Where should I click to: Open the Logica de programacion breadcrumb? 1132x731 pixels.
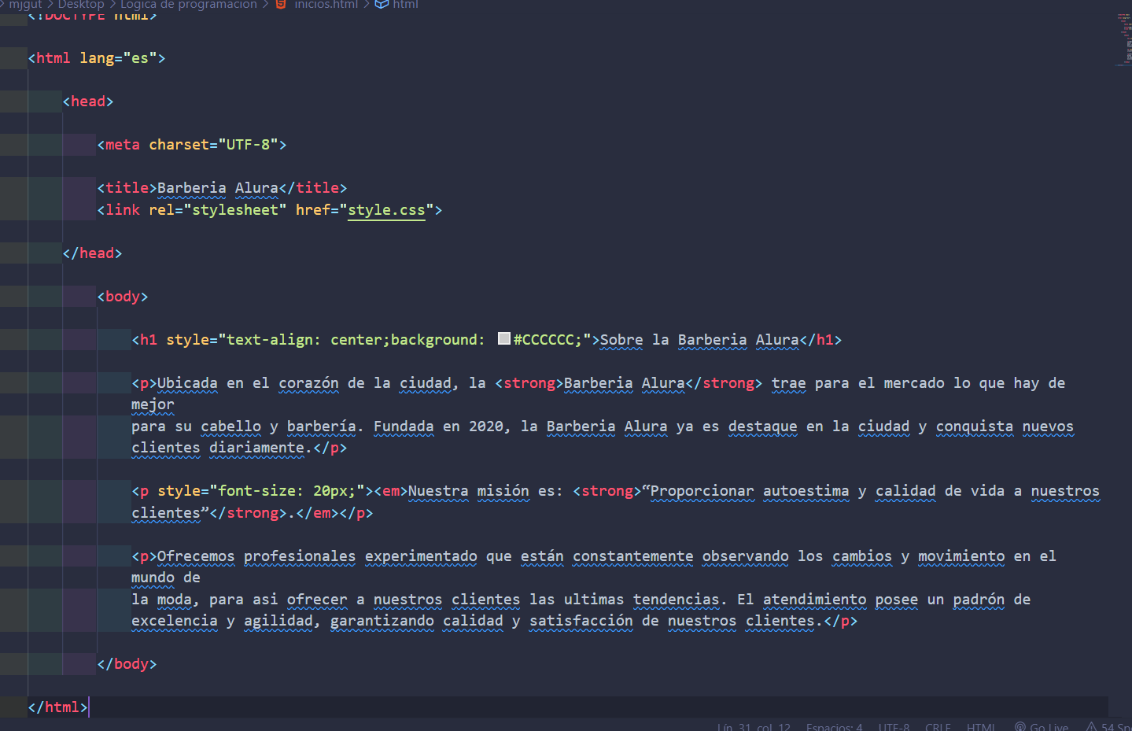point(189,4)
